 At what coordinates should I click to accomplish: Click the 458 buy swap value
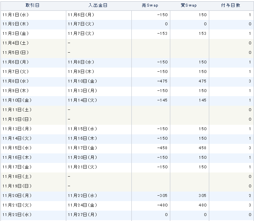[203, 148]
